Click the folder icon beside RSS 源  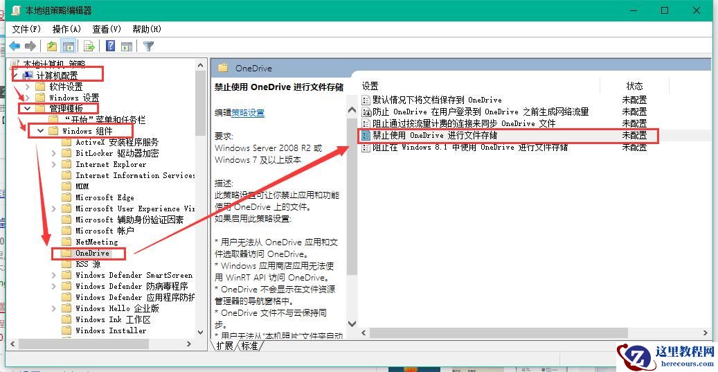(x=67, y=264)
